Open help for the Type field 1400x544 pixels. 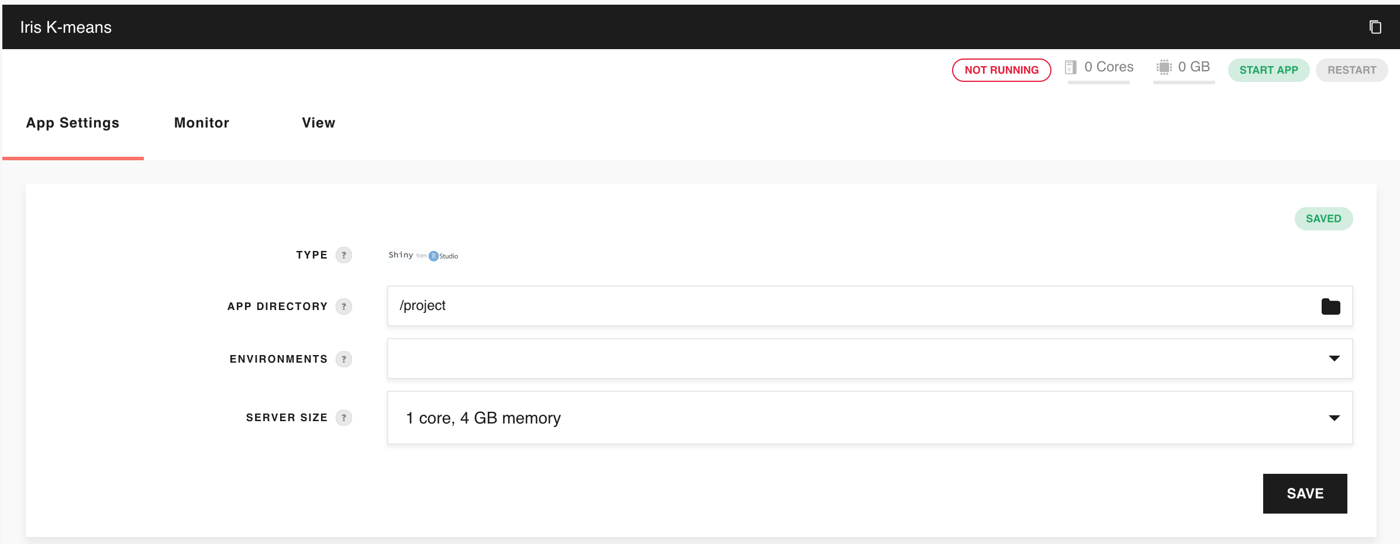pos(344,255)
